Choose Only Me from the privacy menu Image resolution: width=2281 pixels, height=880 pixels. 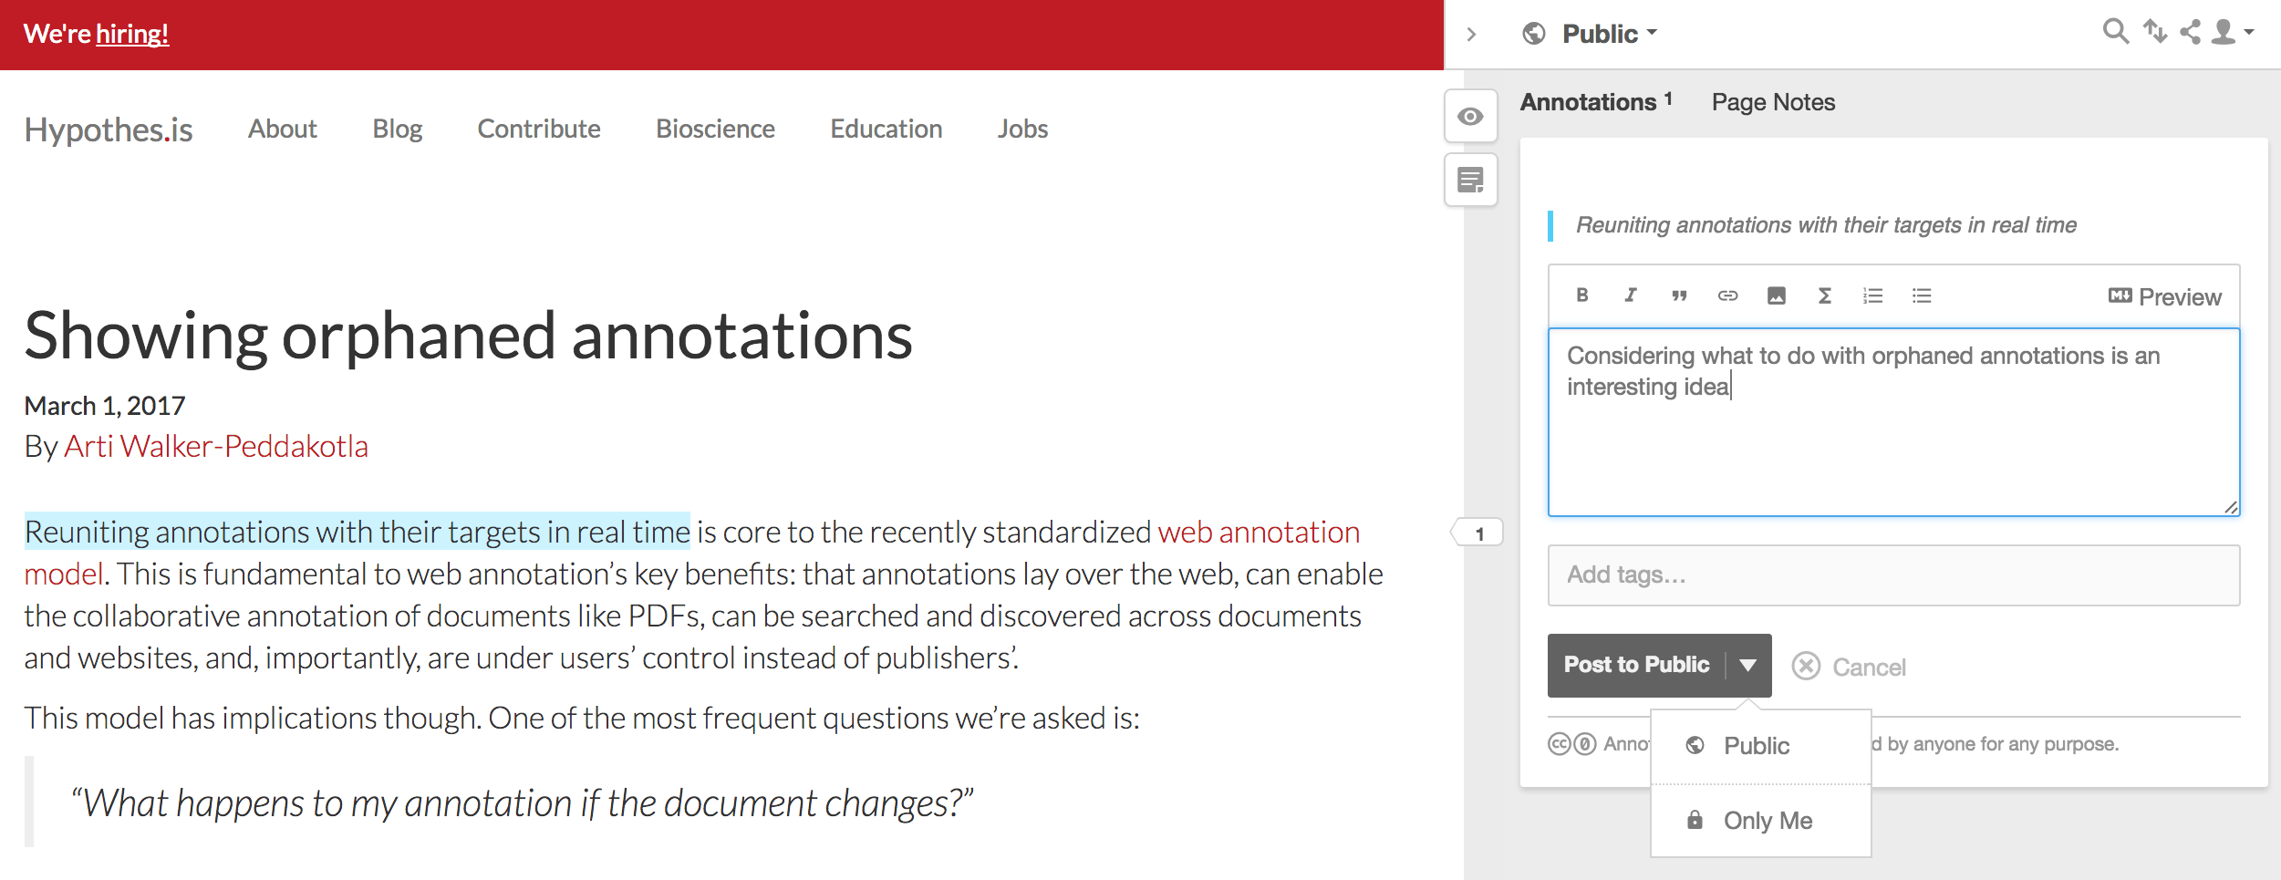click(x=1767, y=821)
